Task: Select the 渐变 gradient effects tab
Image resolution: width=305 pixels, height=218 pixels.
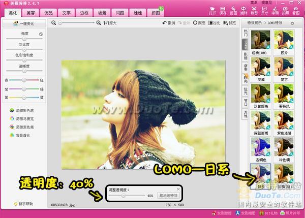Action: tap(246, 67)
